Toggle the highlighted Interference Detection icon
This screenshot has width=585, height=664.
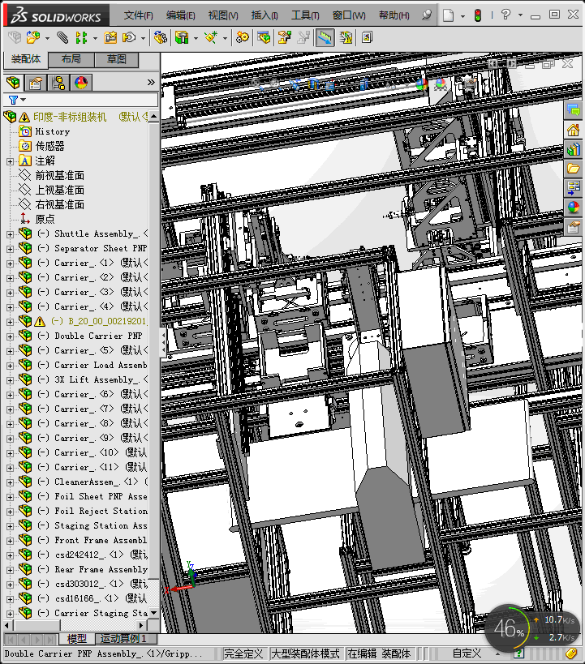tap(325, 37)
